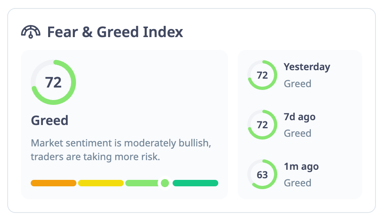
Task: Click the 7d ago label
Action: [x=300, y=117]
